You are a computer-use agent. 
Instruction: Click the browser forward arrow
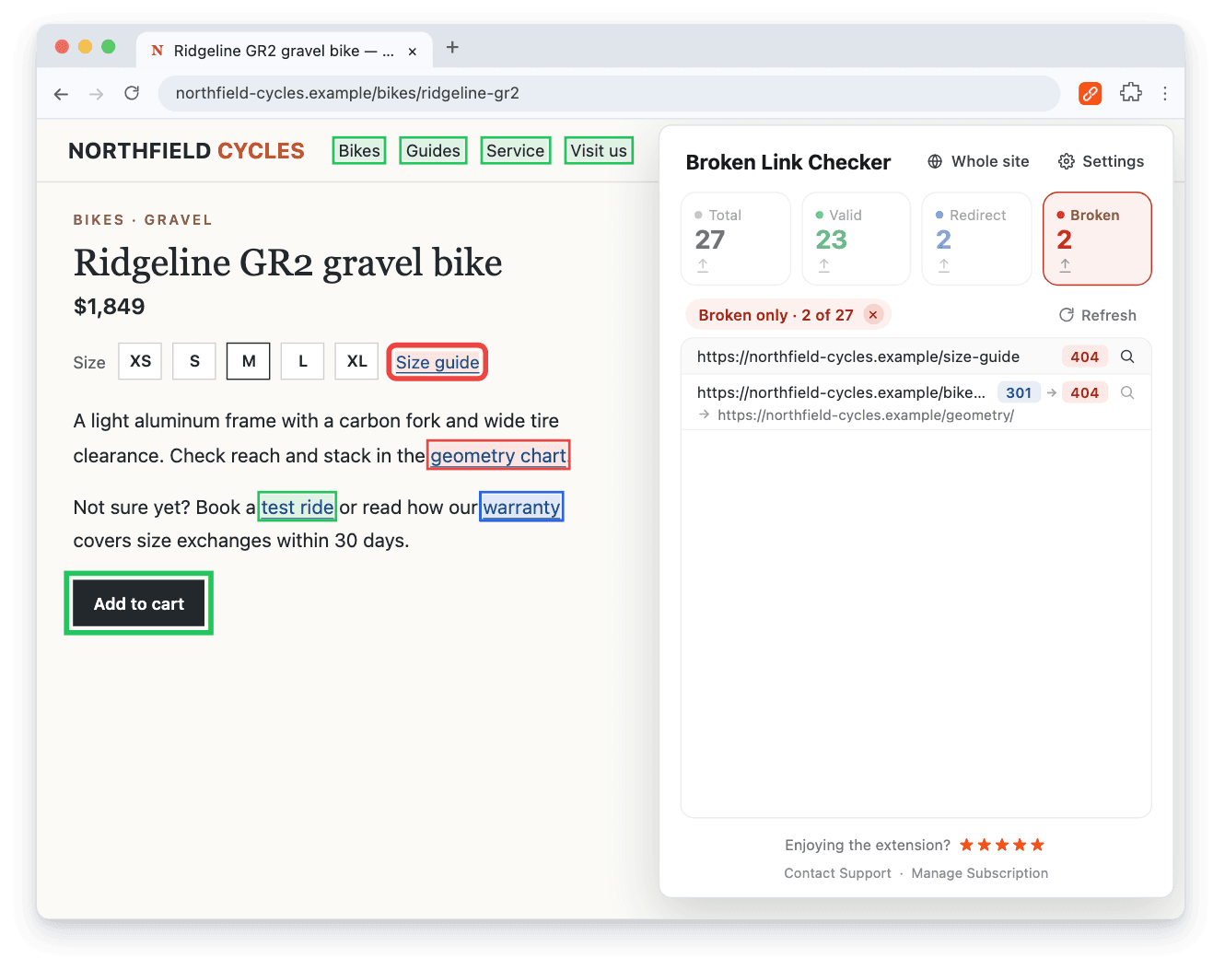(x=97, y=94)
